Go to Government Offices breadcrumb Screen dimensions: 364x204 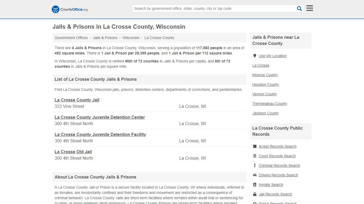click(71, 38)
